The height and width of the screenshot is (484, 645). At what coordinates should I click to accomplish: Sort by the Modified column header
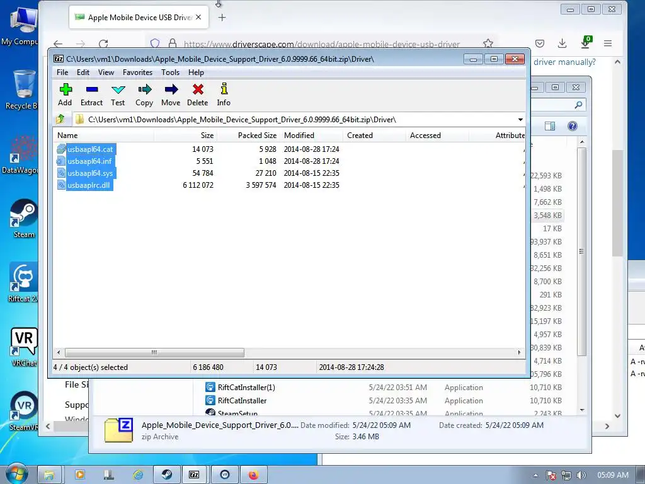coord(311,135)
